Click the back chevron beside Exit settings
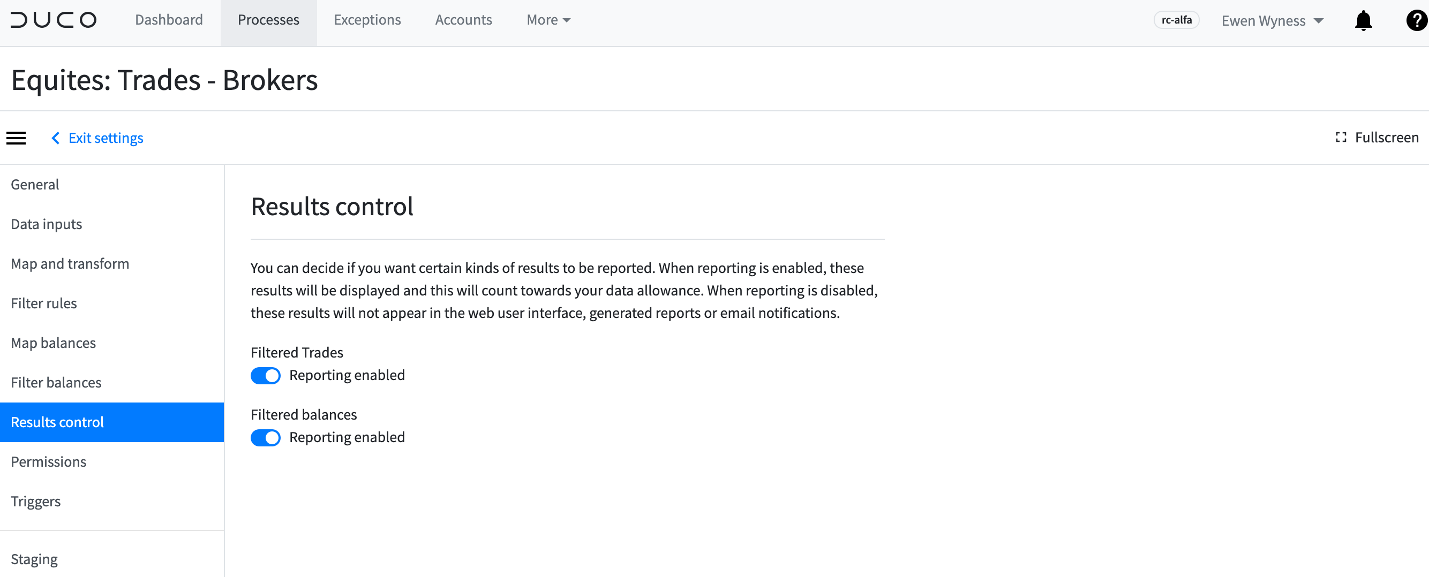The width and height of the screenshot is (1429, 577). (55, 138)
